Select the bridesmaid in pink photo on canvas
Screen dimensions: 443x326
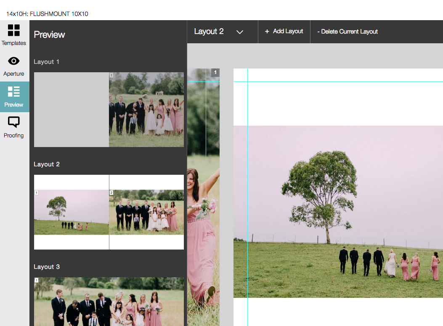coord(203,210)
